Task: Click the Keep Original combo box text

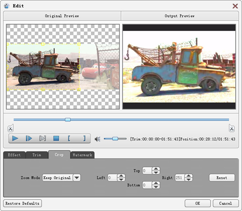Action: [x=58, y=178]
